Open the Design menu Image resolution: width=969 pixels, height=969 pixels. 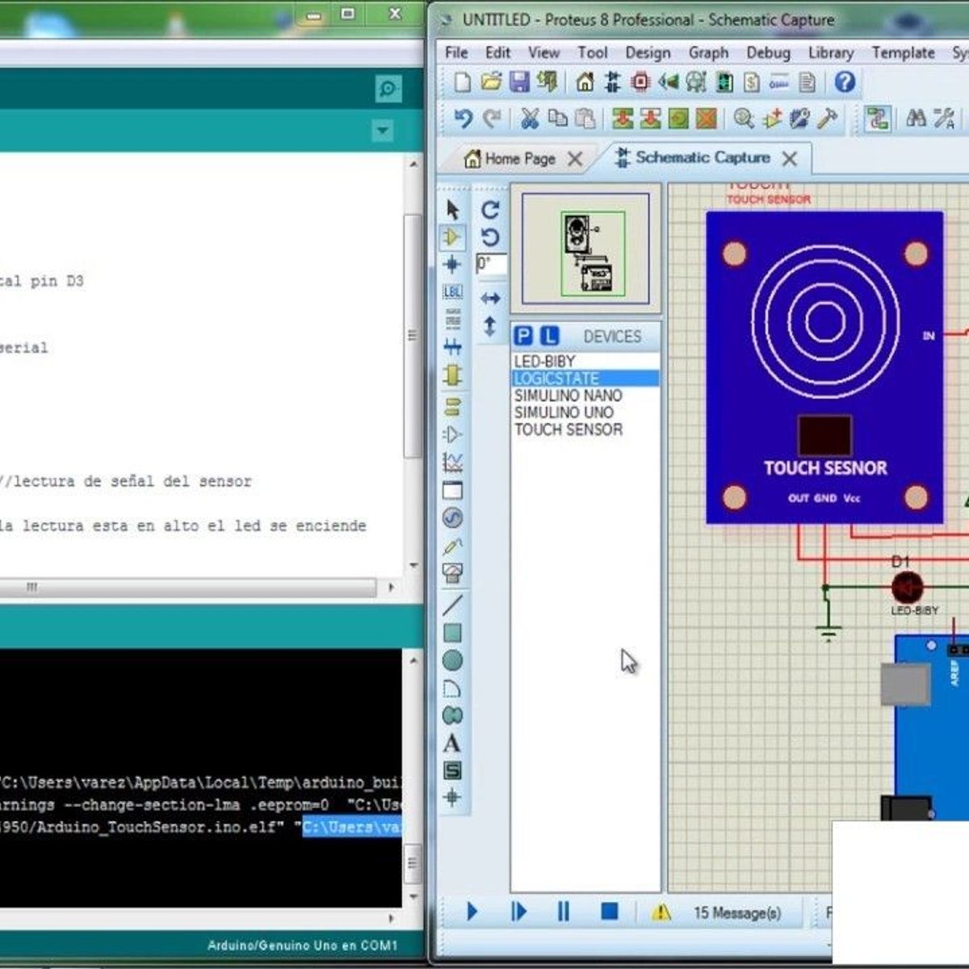647,52
